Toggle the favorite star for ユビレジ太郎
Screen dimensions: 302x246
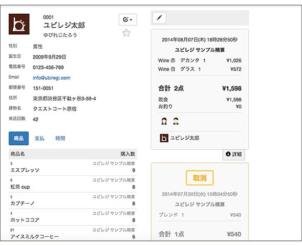click(x=126, y=33)
